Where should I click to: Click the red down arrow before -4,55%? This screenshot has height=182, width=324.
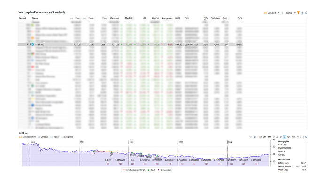[162, 45]
